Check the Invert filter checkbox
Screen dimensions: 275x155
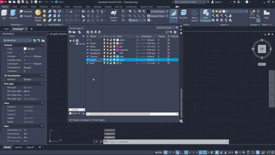[x=70, y=113]
